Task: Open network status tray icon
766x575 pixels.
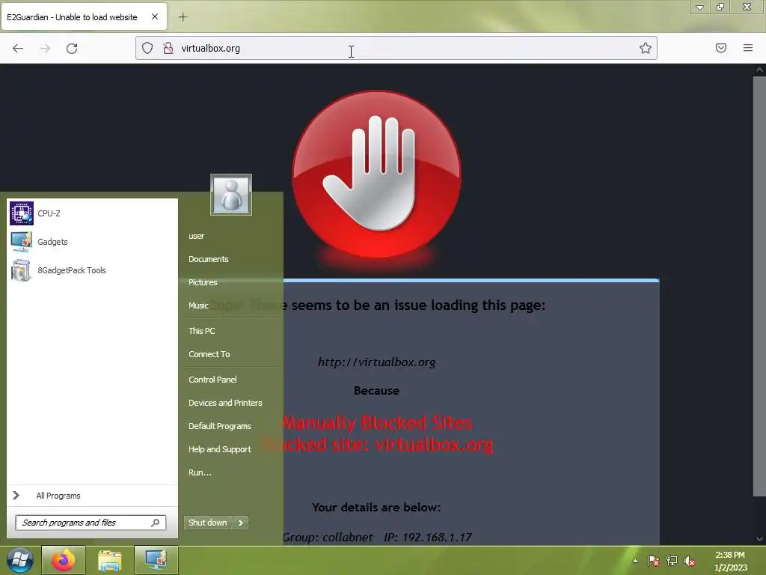Action: pyautogui.click(x=672, y=561)
